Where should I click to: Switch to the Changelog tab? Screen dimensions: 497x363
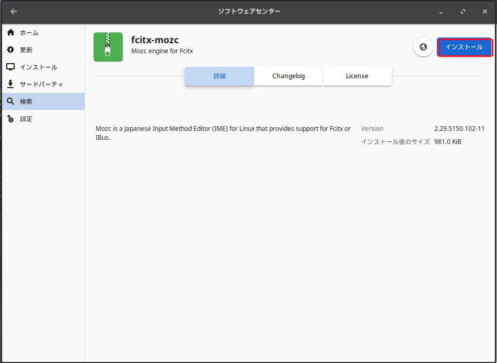[x=288, y=76]
